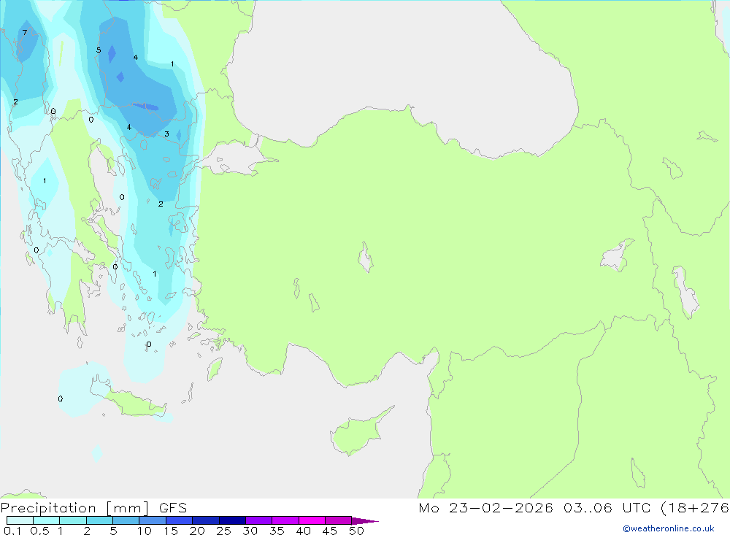Click the 'Precipitation [mm]' title text
This screenshot has width=730, height=535.
(x=74, y=508)
